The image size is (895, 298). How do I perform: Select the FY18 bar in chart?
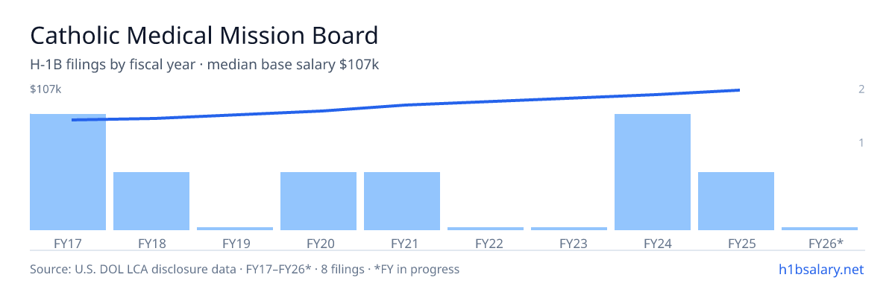tap(151, 201)
